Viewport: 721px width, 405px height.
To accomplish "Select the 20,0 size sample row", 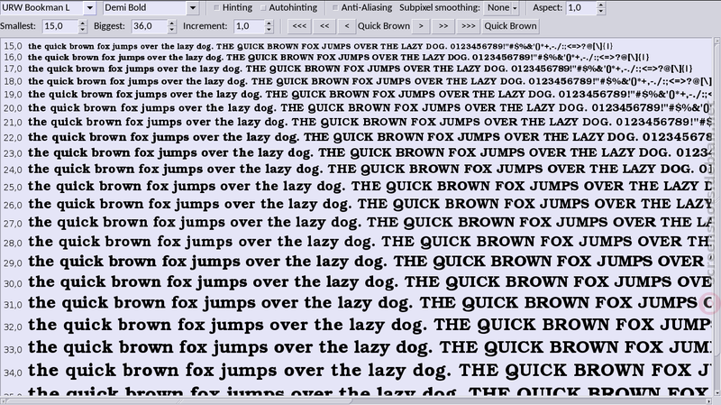I will (356, 108).
